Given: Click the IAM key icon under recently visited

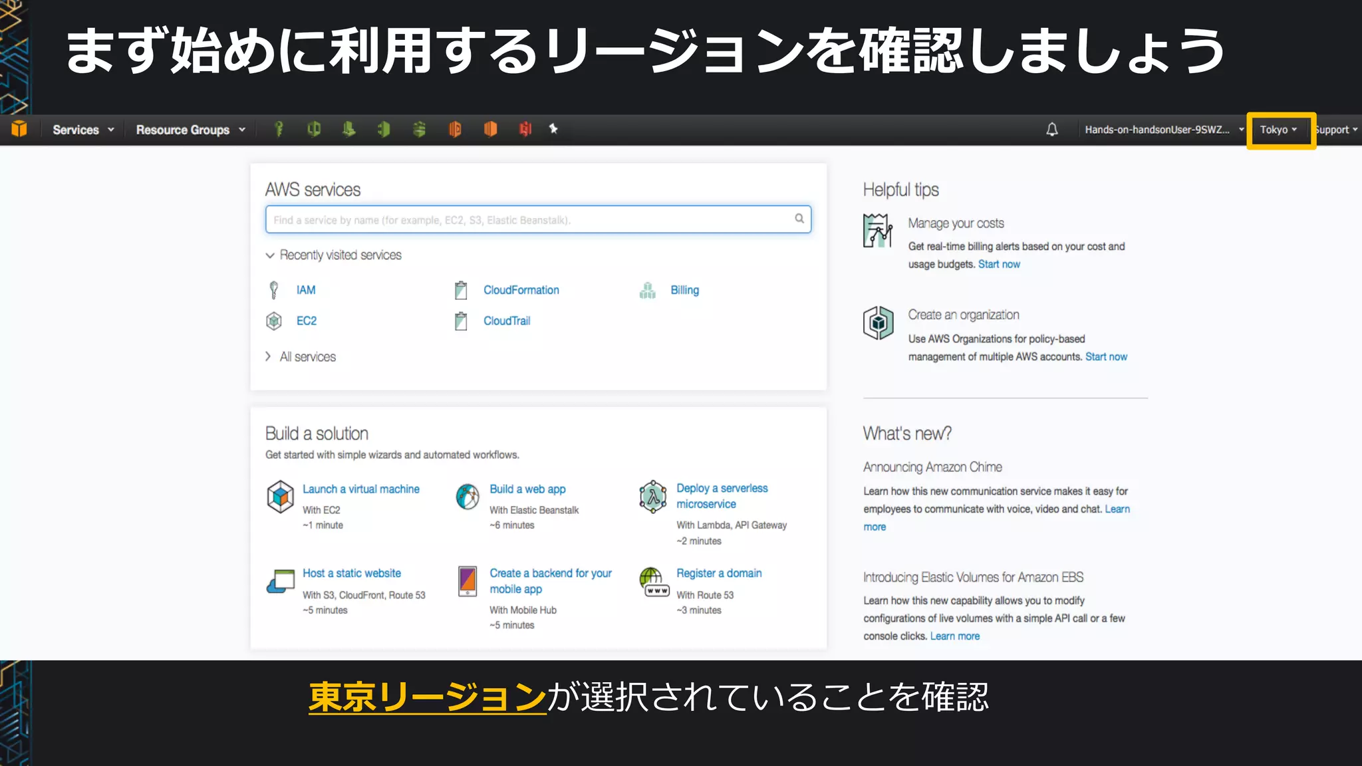Looking at the screenshot, I should (x=273, y=290).
